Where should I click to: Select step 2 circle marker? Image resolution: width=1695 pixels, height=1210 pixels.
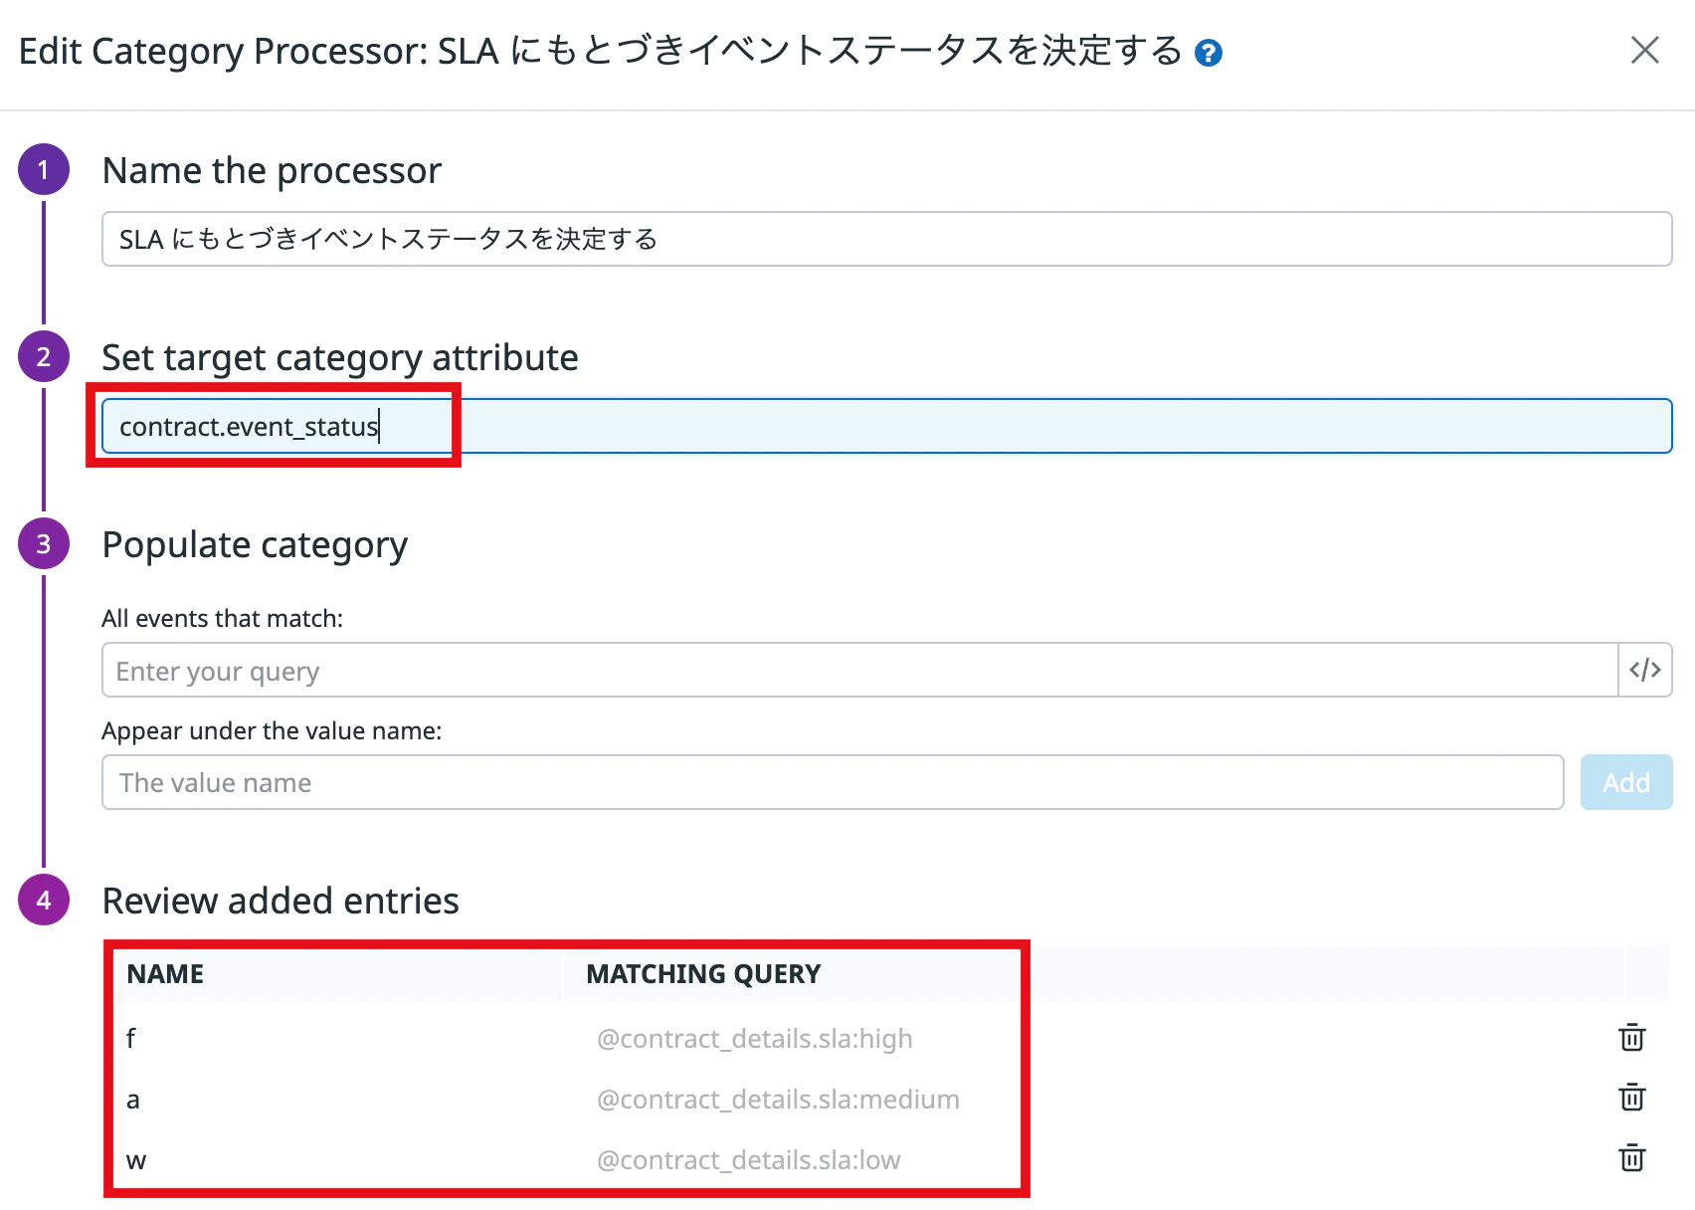point(44,356)
